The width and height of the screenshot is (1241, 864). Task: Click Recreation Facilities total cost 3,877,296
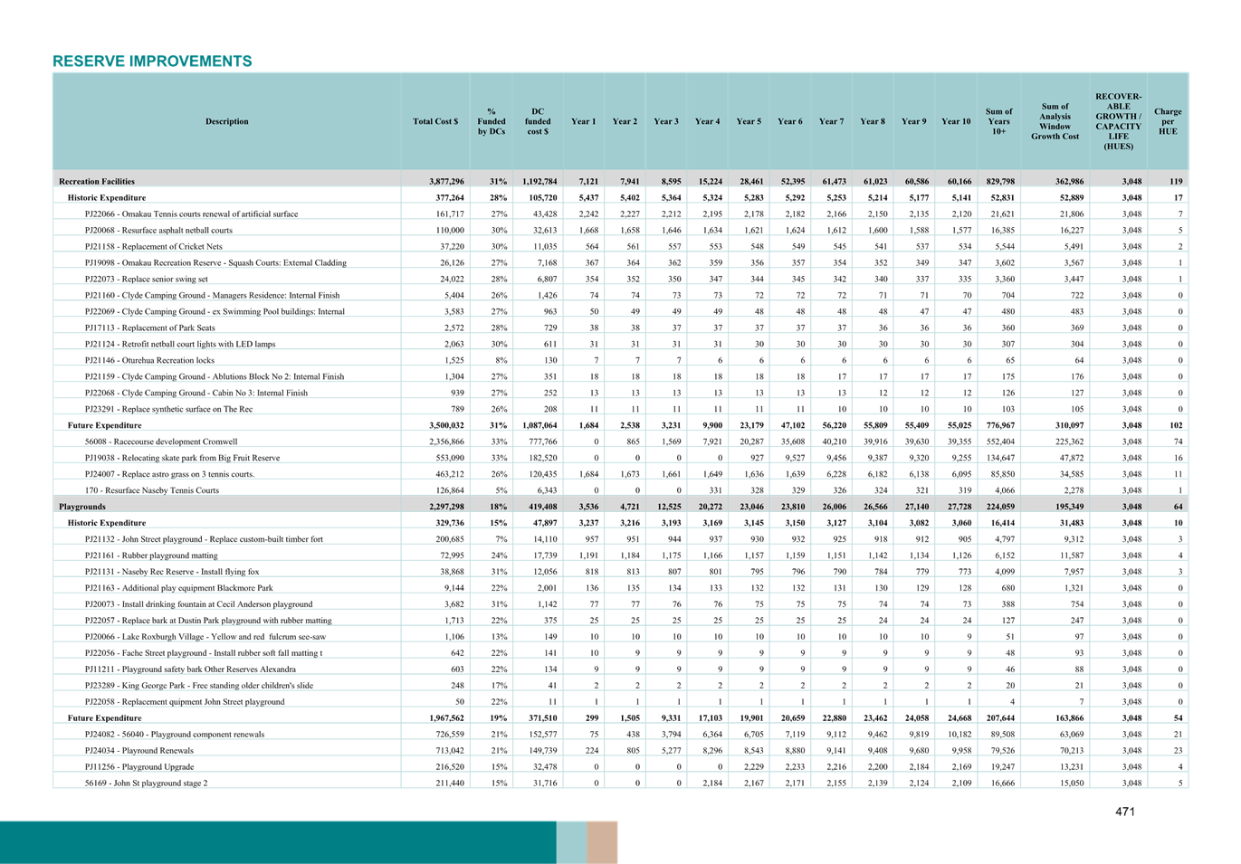438,181
